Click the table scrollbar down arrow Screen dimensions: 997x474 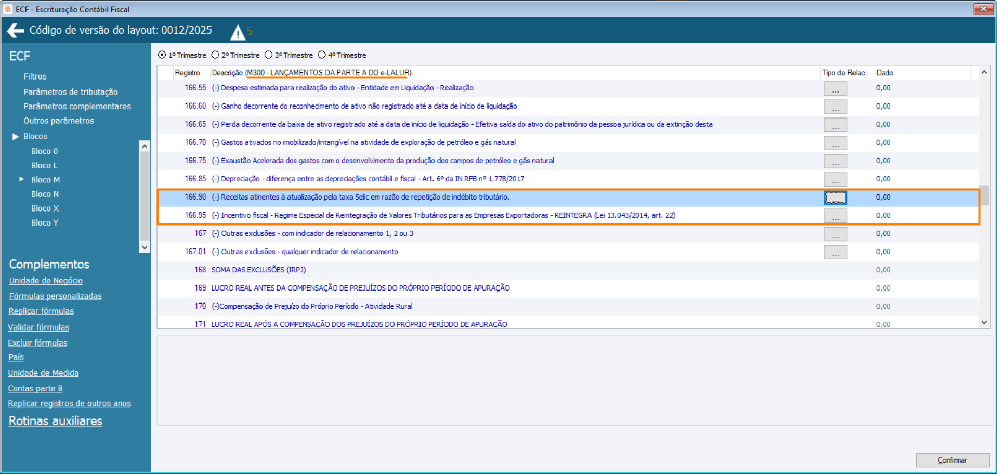click(x=984, y=323)
